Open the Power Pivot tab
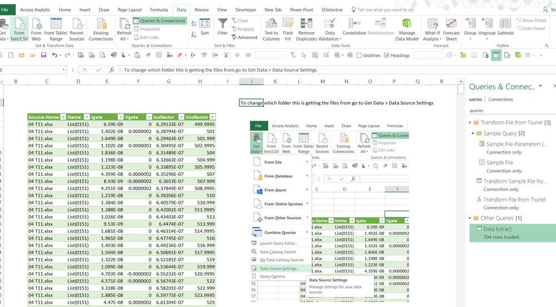The image size is (556, 307). coord(302,9)
